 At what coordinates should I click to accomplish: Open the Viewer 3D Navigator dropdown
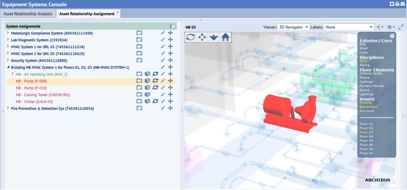pos(293,27)
